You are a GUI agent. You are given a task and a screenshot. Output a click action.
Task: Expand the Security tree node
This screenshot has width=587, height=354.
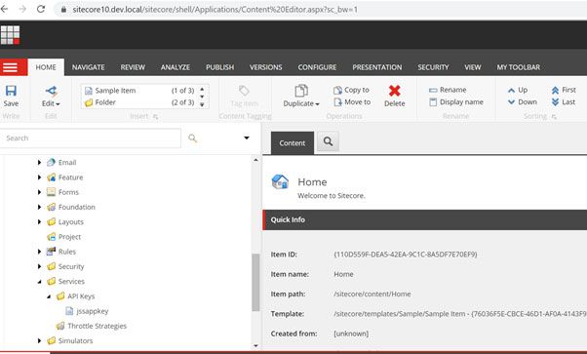tap(39, 266)
